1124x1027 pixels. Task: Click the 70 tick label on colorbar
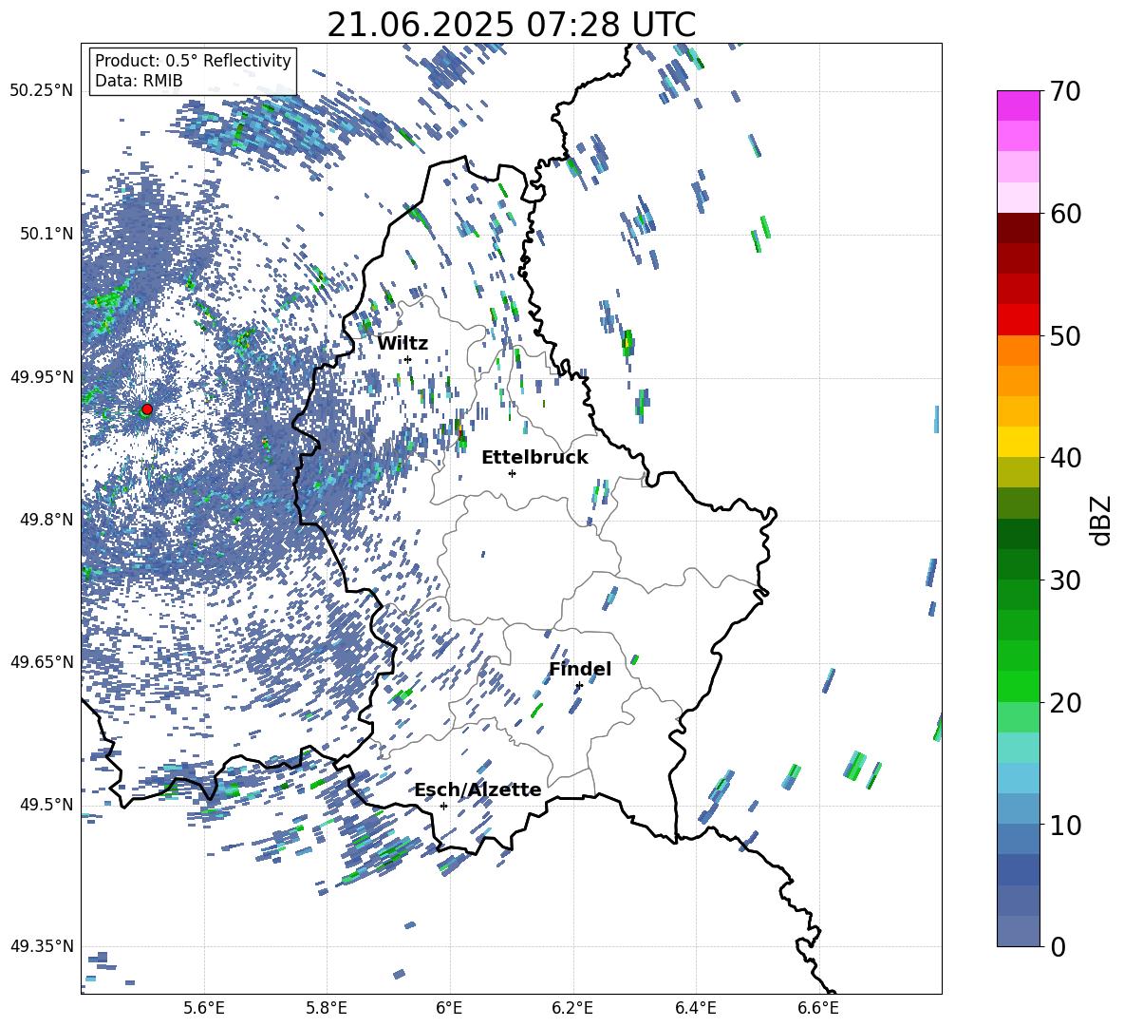(x=1065, y=91)
